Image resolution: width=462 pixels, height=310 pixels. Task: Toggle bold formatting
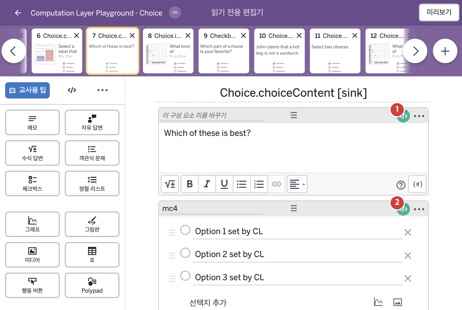(x=190, y=184)
